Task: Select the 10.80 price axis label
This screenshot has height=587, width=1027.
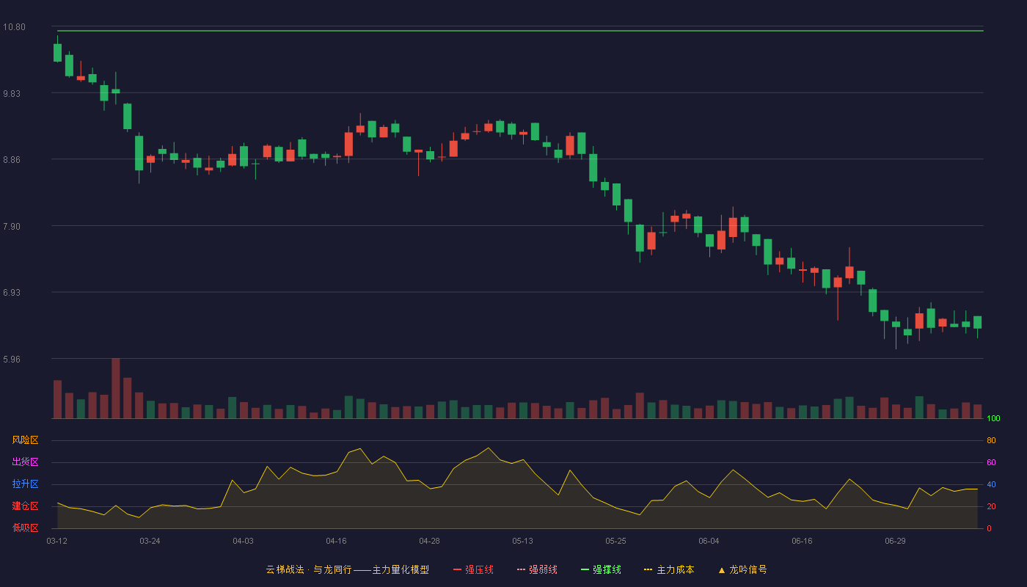Action: [x=14, y=27]
